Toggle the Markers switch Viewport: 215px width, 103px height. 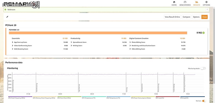204,101
